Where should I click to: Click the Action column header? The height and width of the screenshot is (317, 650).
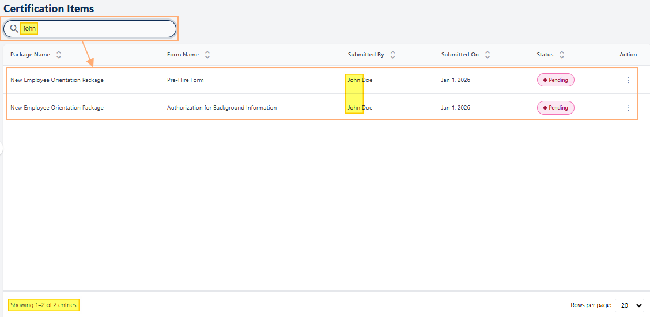click(628, 55)
